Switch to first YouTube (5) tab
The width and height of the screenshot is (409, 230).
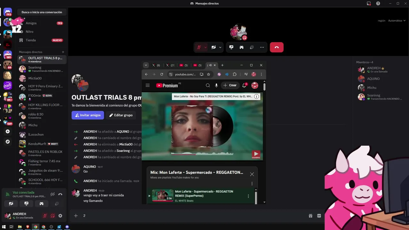(184, 65)
